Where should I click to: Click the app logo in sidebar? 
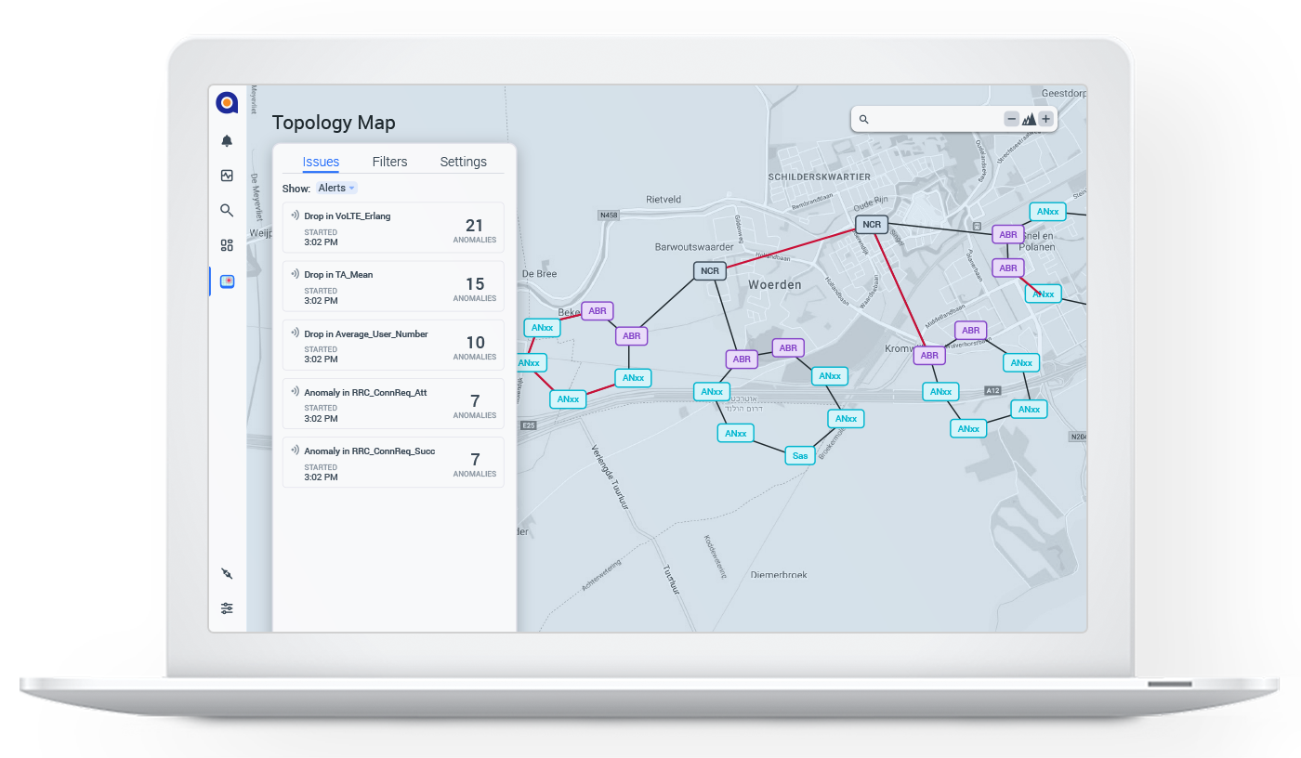click(x=227, y=103)
